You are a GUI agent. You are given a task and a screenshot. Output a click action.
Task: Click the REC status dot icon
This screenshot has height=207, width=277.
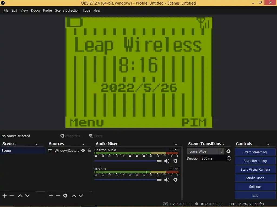(197, 204)
